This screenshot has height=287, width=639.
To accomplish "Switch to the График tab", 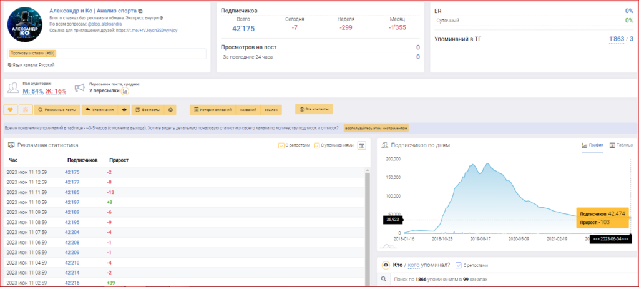I will (x=592, y=145).
